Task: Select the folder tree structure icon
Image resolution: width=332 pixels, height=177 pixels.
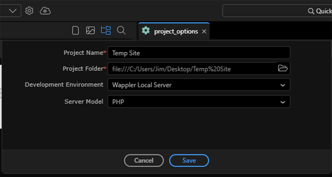Action: (x=106, y=30)
